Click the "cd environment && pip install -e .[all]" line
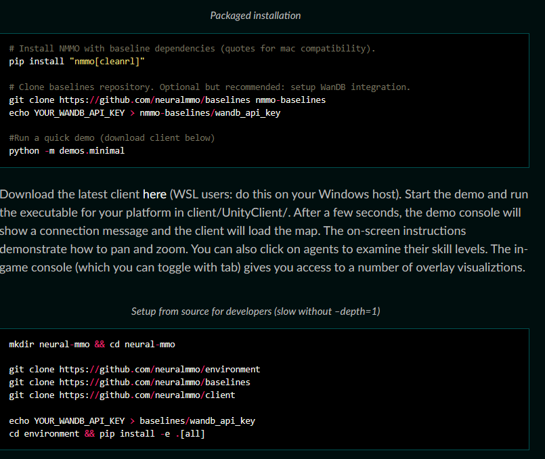This screenshot has width=545, height=459. click(107, 434)
